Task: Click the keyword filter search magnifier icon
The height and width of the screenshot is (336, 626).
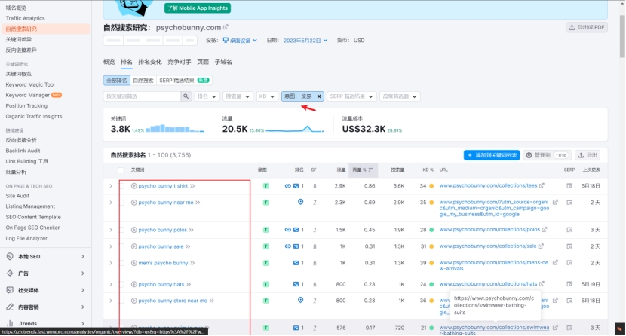Action: pyautogui.click(x=186, y=96)
